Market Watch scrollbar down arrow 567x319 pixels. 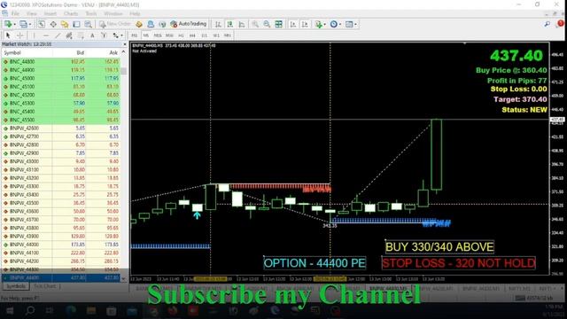tap(123, 278)
